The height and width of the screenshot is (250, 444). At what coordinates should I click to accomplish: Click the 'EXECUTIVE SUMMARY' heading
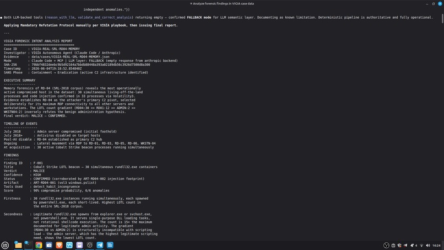pyautogui.click(x=19, y=81)
